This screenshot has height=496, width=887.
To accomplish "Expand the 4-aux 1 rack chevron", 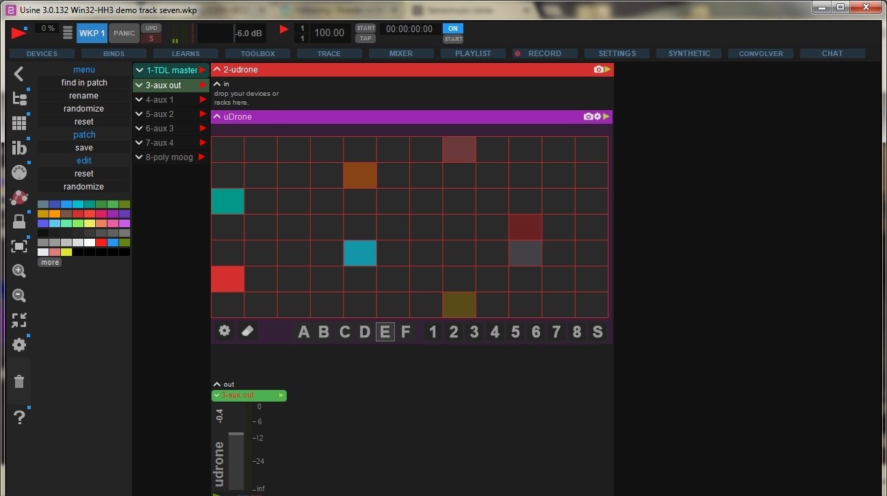I will point(139,100).
